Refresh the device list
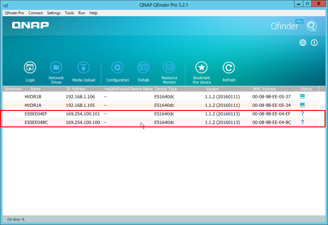 (x=229, y=68)
